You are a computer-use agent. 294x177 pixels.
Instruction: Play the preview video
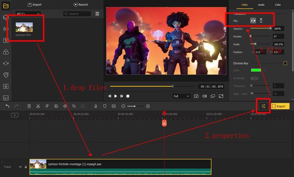[116, 96]
